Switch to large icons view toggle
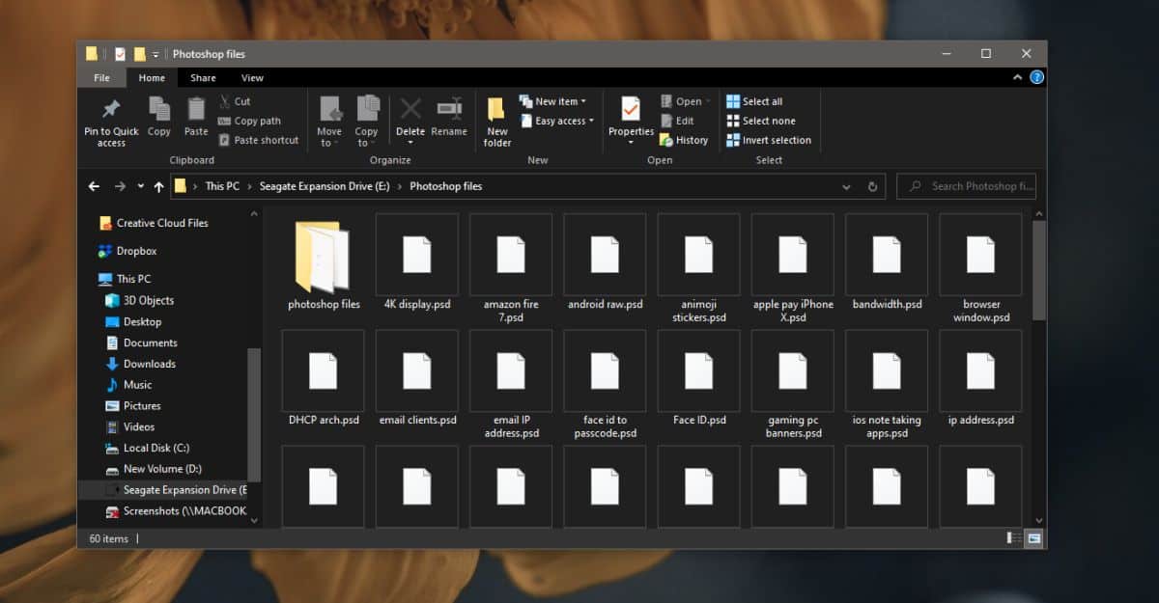The height and width of the screenshot is (603, 1159). coord(1034,538)
